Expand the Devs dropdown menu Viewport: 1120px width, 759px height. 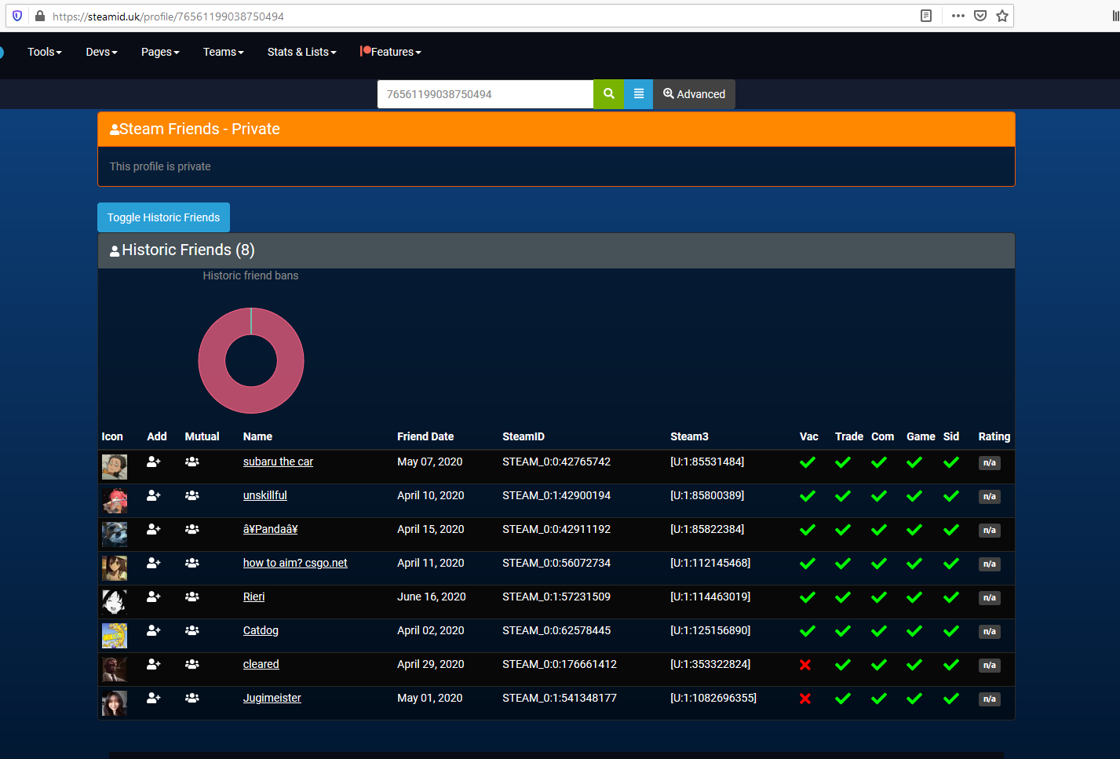pyautogui.click(x=102, y=52)
